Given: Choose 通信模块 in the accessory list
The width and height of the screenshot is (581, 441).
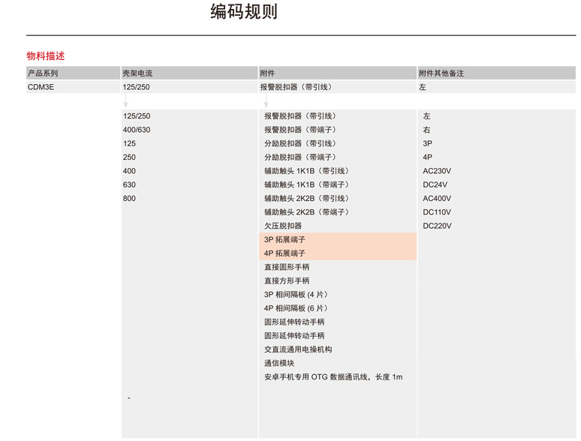Looking at the screenshot, I should coord(279,363).
